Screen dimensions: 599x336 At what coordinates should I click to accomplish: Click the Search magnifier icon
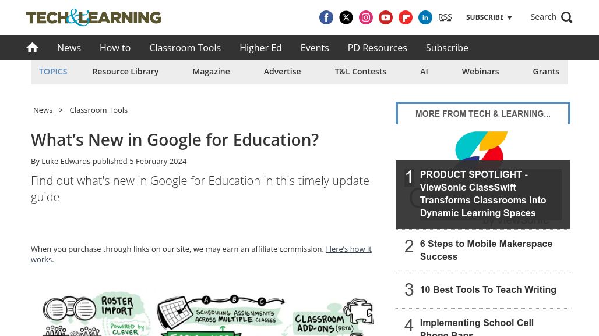pyautogui.click(x=567, y=17)
